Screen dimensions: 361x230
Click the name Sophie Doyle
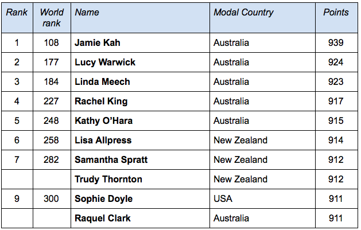click(103, 199)
